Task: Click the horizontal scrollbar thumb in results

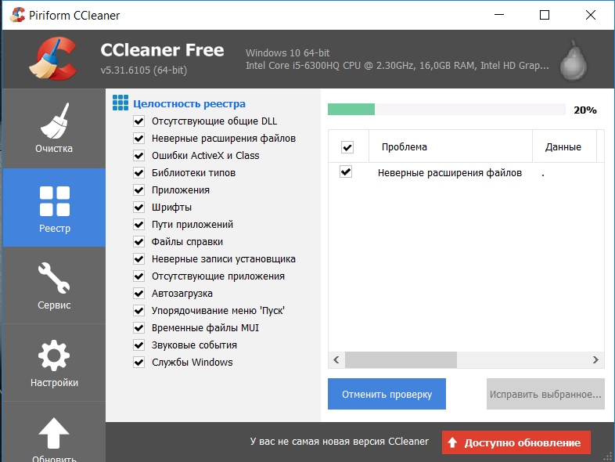Action: click(x=401, y=360)
